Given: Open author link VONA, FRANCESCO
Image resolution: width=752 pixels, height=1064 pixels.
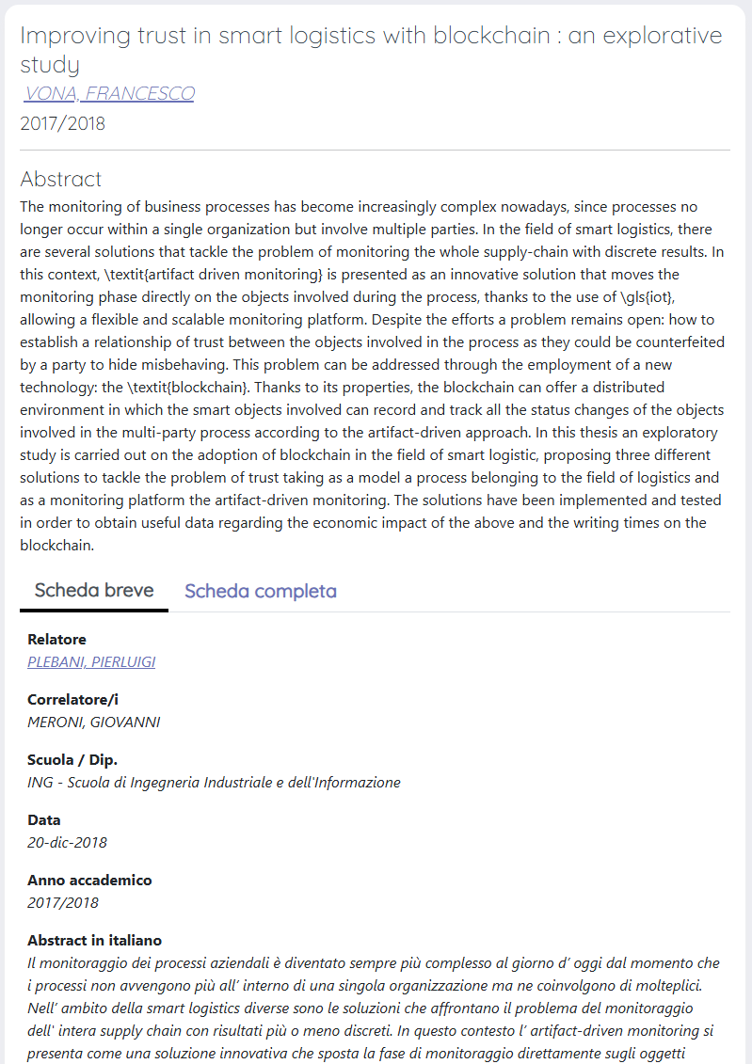Looking at the screenshot, I should click(109, 93).
